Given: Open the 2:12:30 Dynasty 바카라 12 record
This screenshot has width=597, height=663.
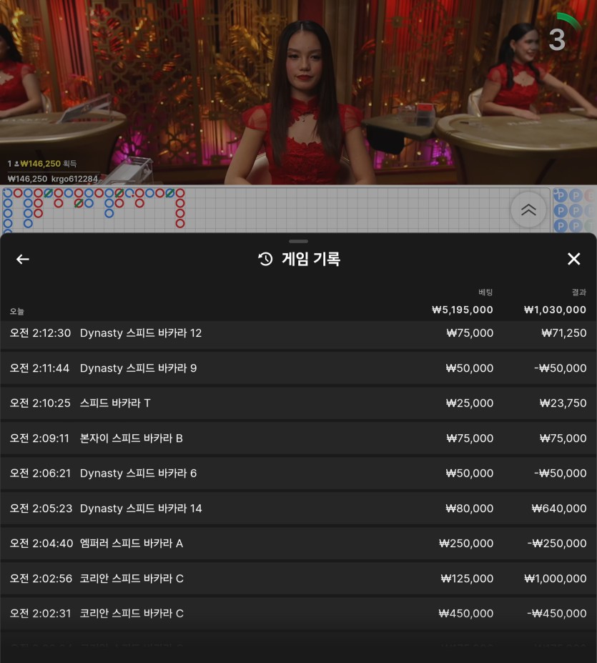Looking at the screenshot, I should (x=299, y=333).
